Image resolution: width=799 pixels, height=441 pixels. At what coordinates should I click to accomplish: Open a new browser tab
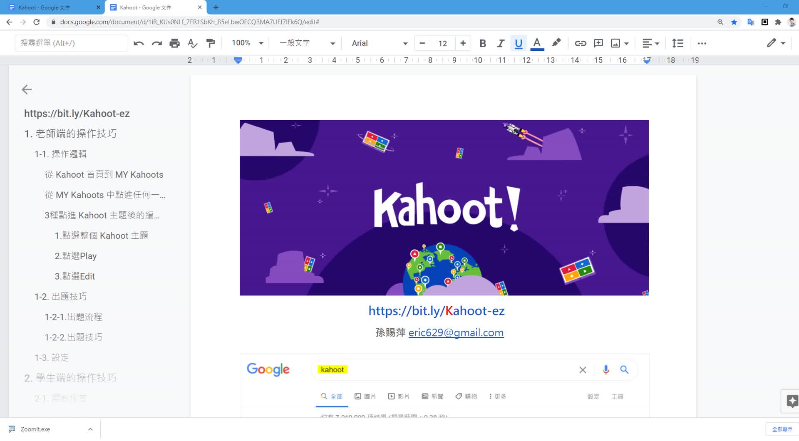click(x=216, y=7)
